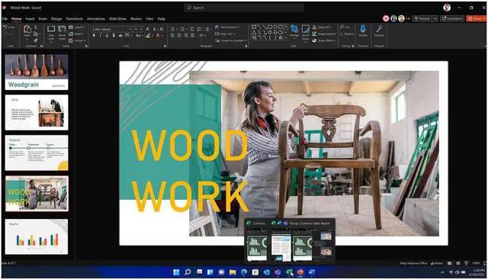
Task: Click the taskbar Search magnifier icon
Action: (188, 272)
